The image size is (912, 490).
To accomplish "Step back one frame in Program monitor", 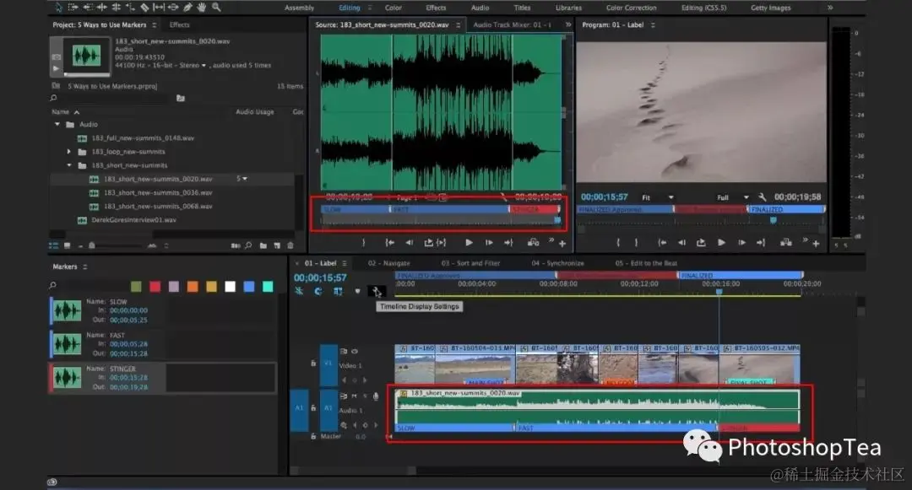I will (681, 243).
